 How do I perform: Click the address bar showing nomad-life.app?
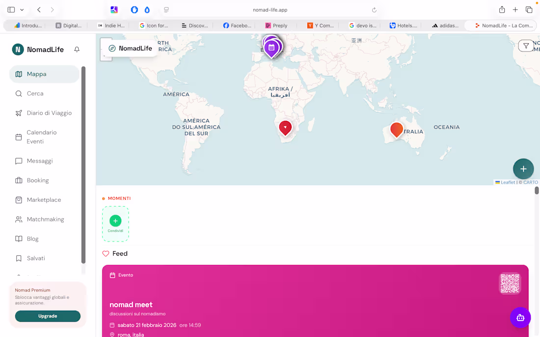coord(270,10)
